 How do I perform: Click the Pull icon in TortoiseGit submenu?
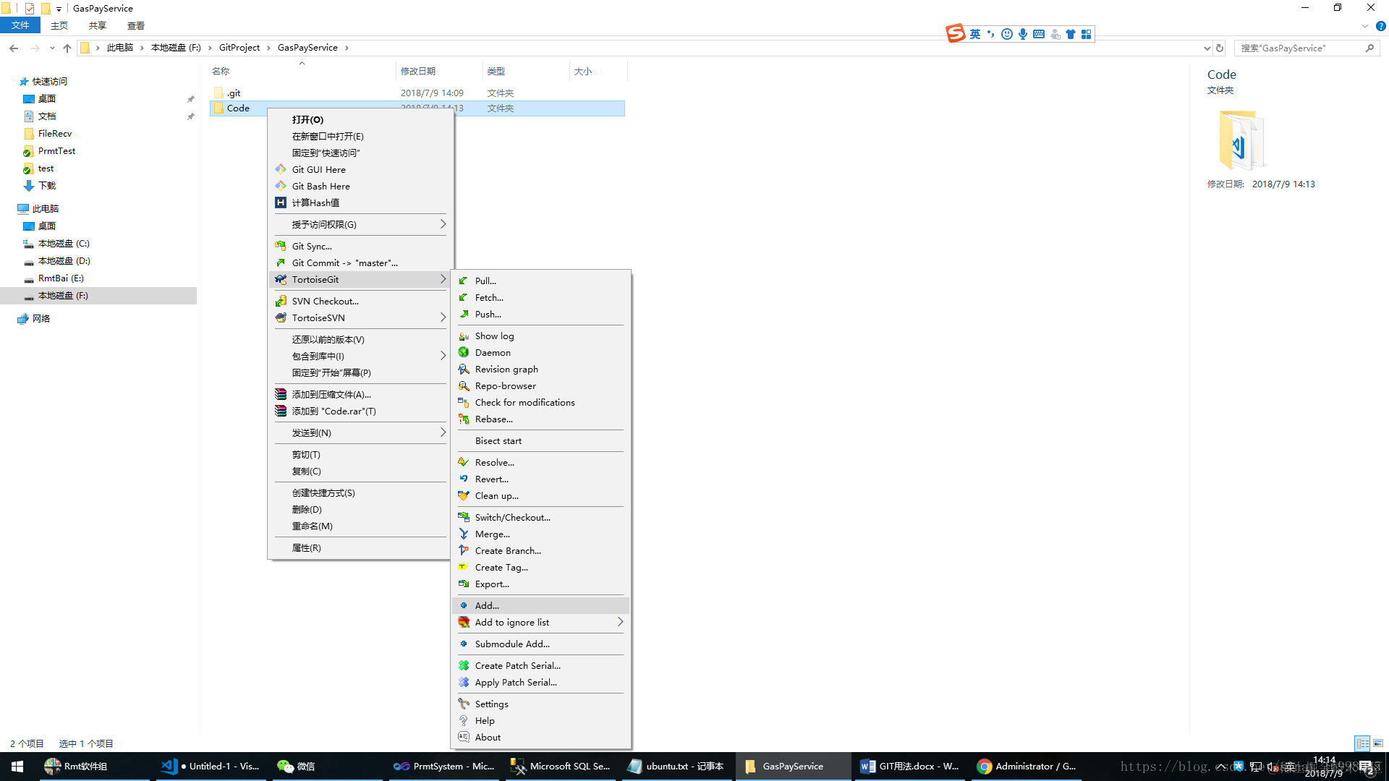click(x=464, y=281)
